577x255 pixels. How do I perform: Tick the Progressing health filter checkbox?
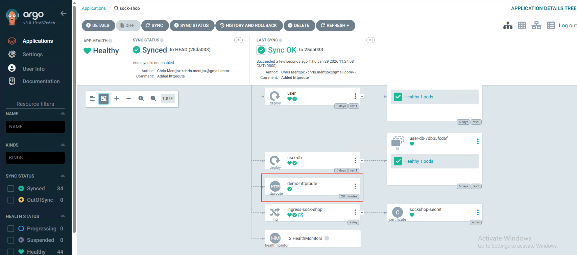tap(11, 229)
